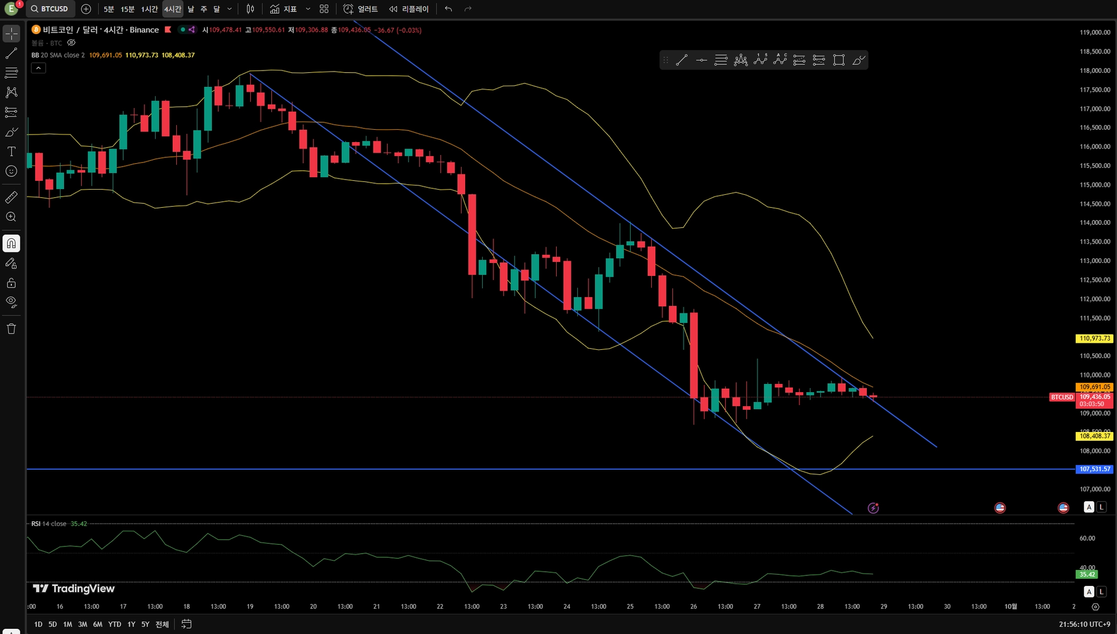Screen dimensions: 1117x634
Task: Select the text annotation tool
Action: point(11,151)
